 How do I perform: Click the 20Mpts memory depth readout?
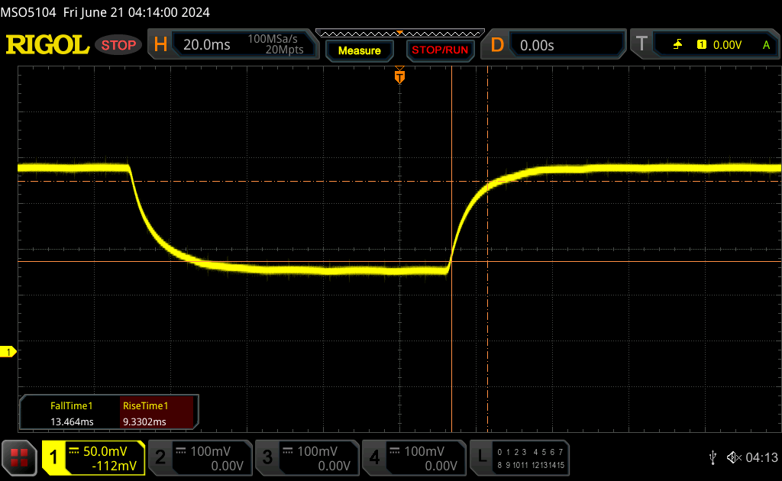[x=284, y=50]
